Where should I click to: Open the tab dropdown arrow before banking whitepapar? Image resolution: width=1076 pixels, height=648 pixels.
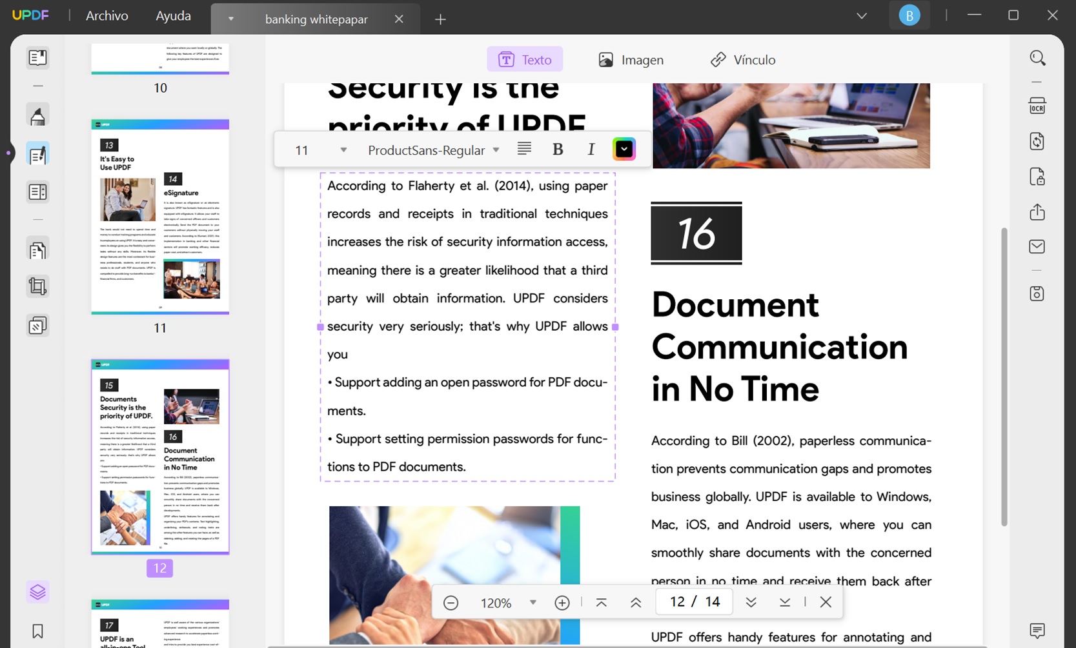pos(230,19)
